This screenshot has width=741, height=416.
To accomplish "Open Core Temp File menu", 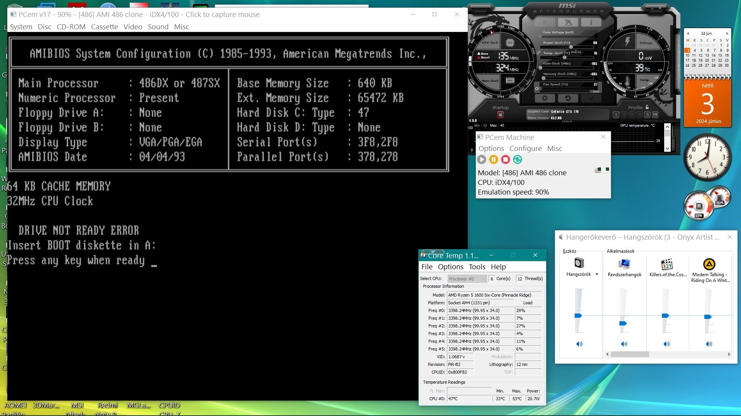I will point(427,267).
